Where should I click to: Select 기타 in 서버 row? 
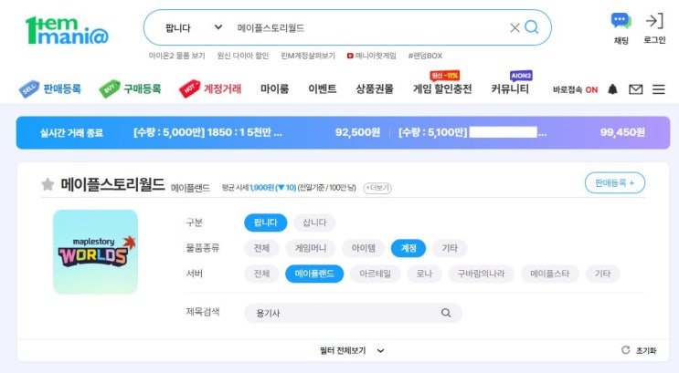[602, 274]
